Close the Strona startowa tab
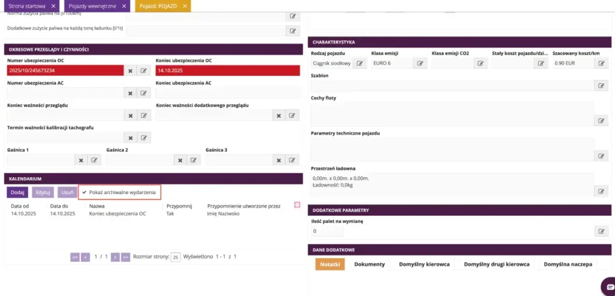 click(53, 6)
